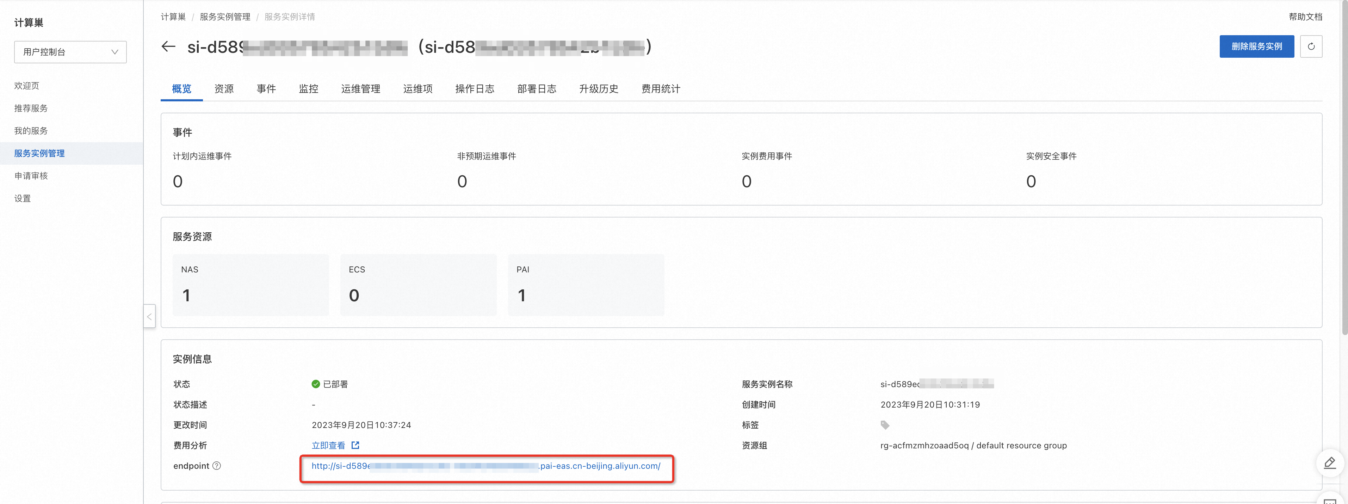Click the page vertical scrollbar
The image size is (1348, 504).
pos(1344,167)
